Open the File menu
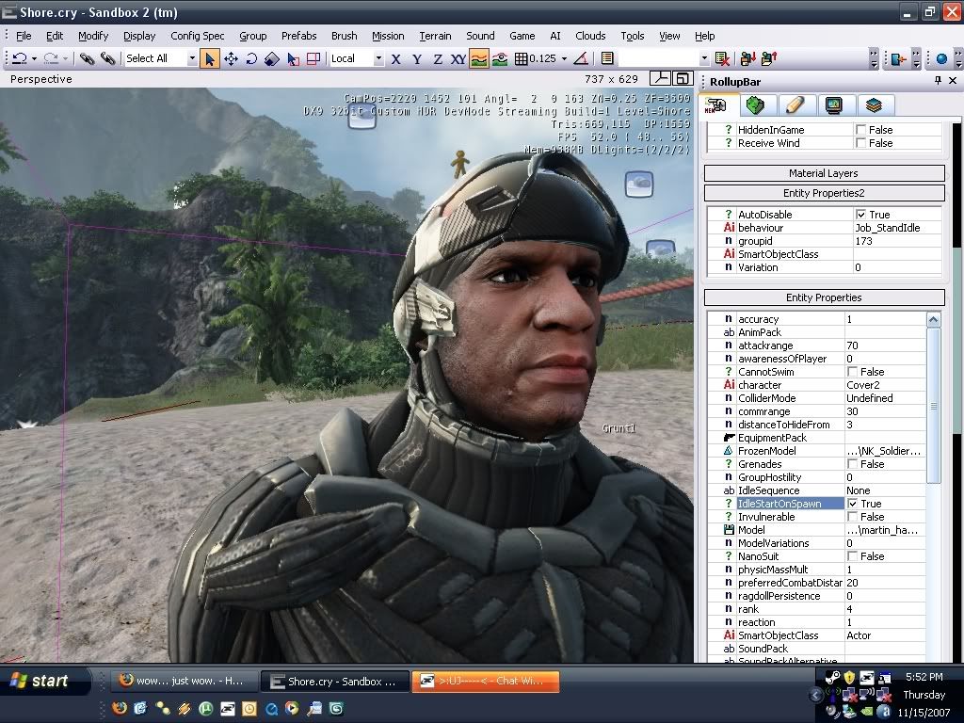 [x=24, y=36]
